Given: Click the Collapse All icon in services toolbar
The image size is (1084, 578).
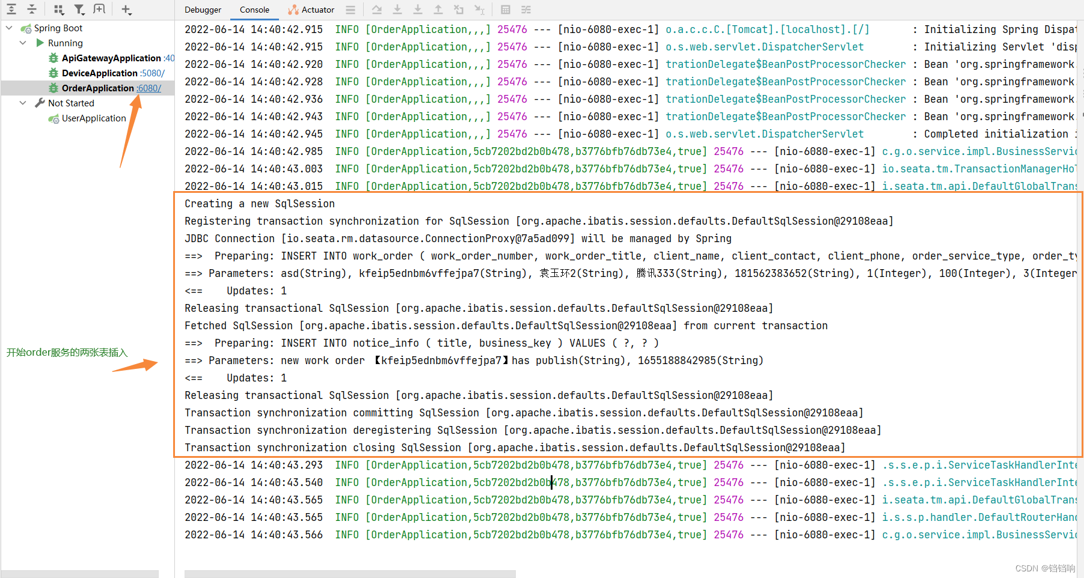Looking at the screenshot, I should pyautogui.click(x=32, y=10).
